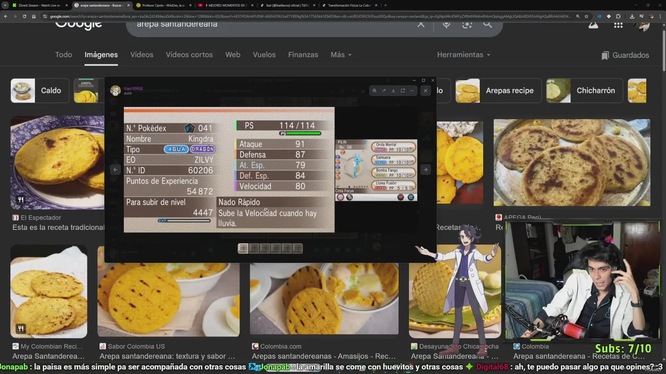
Task: Switch to the Zilverk Stream browser tab
Action: click(x=40, y=5)
